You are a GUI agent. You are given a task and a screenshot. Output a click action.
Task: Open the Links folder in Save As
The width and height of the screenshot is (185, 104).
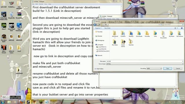pos(155,34)
